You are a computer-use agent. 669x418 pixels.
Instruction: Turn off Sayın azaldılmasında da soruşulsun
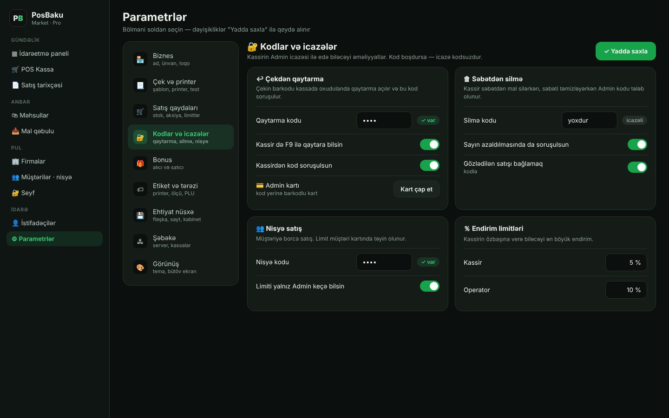(x=637, y=144)
